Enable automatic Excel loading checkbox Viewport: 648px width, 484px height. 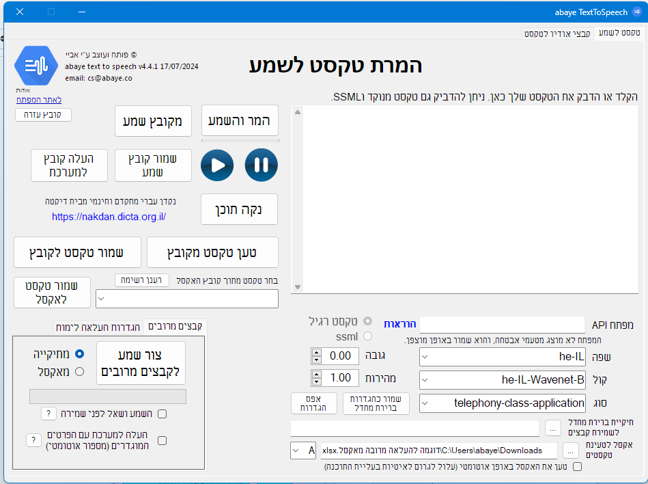[x=577, y=467]
